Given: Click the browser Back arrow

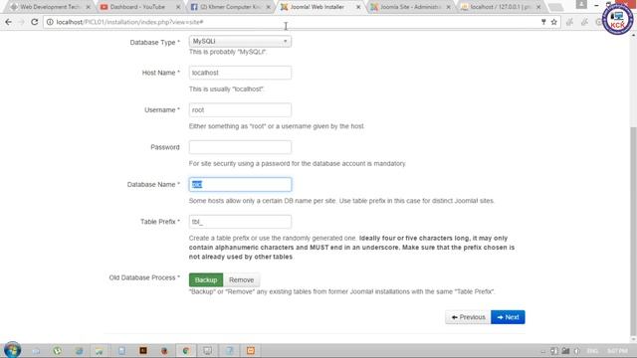Looking at the screenshot, I should coord(8,22).
